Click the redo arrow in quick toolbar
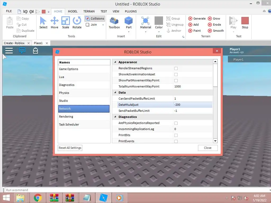 (x=31, y=12)
